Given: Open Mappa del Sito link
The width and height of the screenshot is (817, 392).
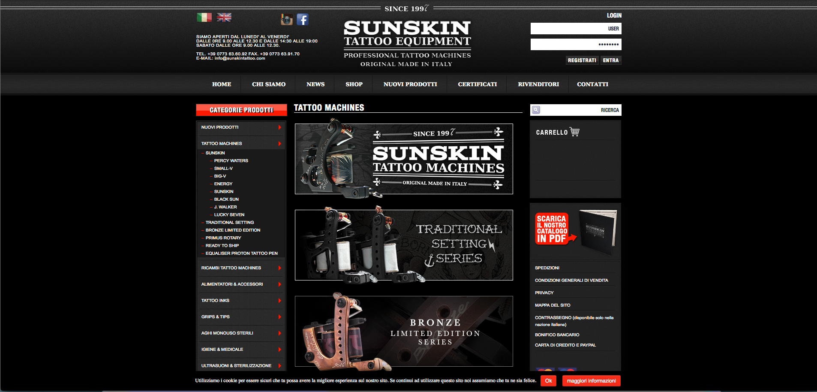Looking at the screenshot, I should click(553, 305).
